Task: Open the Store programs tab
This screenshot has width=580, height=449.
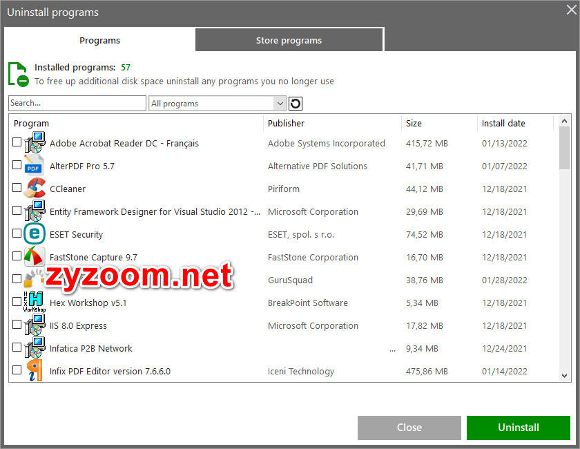Action: point(289,40)
